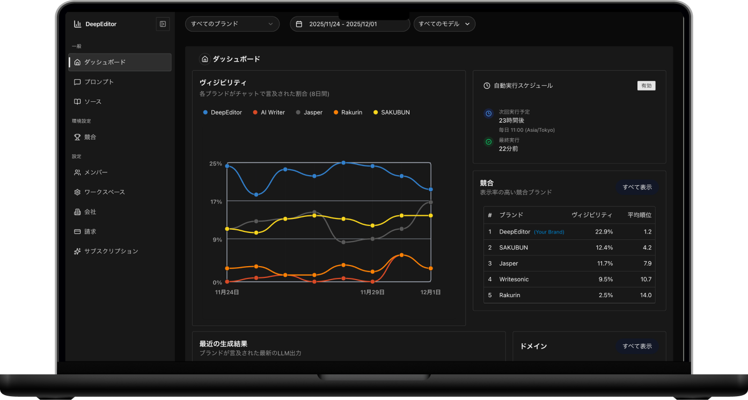The width and height of the screenshot is (748, 400).
Task: Toggle the 有効 schedule status badge
Action: click(646, 86)
